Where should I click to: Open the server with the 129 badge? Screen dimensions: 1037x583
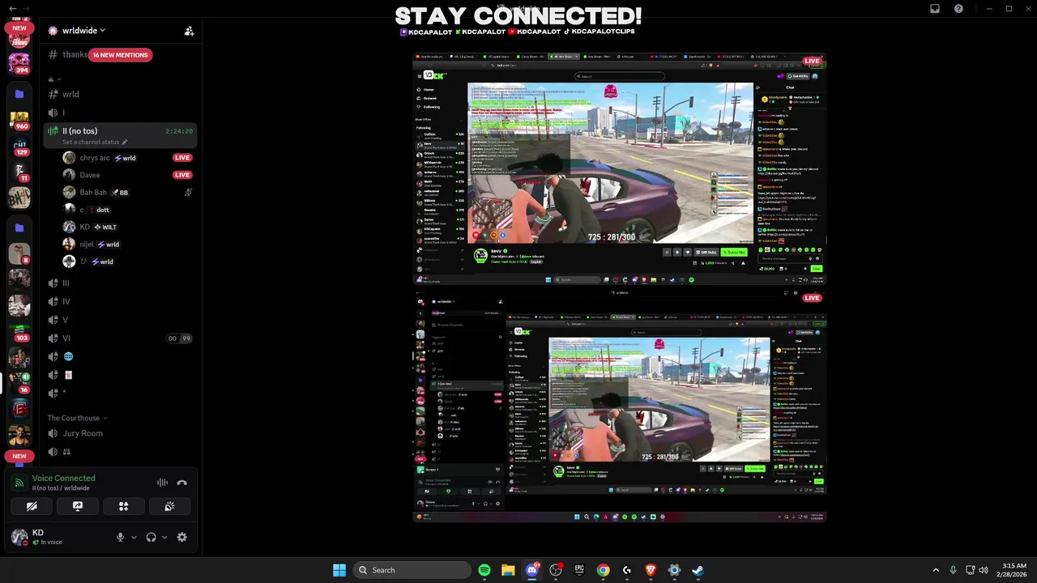pos(19,147)
